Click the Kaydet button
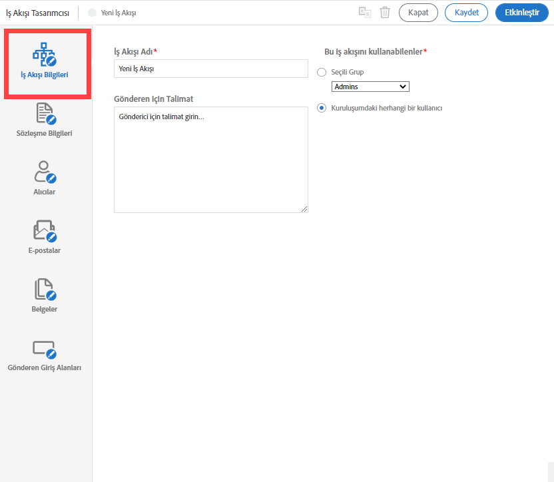The image size is (554, 482). (466, 13)
